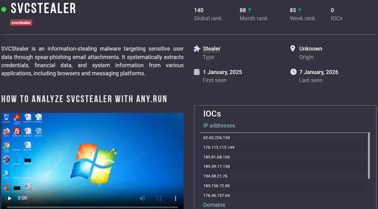Screen dimensions: 378x209
Task: Click the How to analyze SVCStealer heading
Action: coord(84,99)
